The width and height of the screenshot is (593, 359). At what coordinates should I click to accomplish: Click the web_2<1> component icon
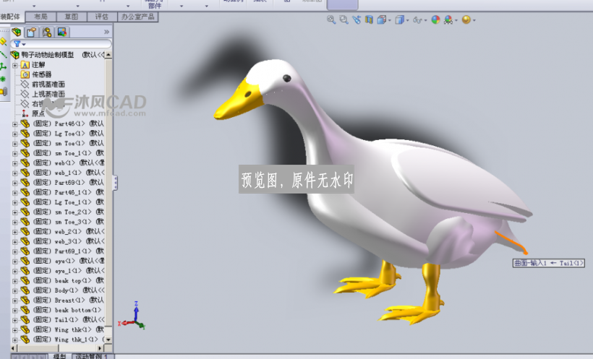pyautogui.click(x=25, y=231)
